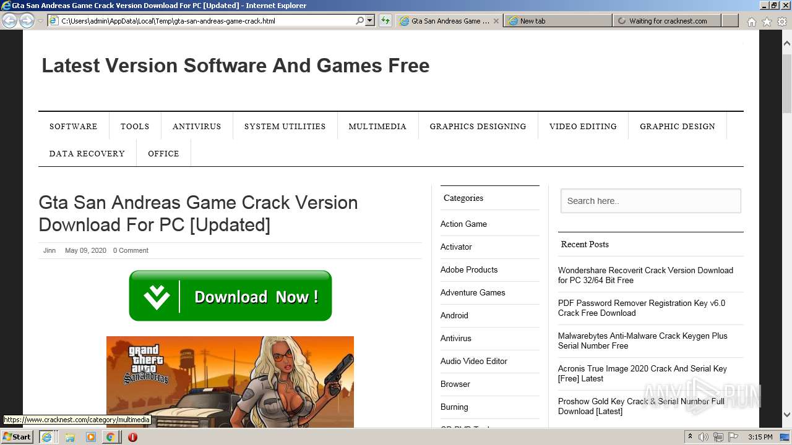Click the 3:15 PM clock
The image size is (792, 445).
760,437
